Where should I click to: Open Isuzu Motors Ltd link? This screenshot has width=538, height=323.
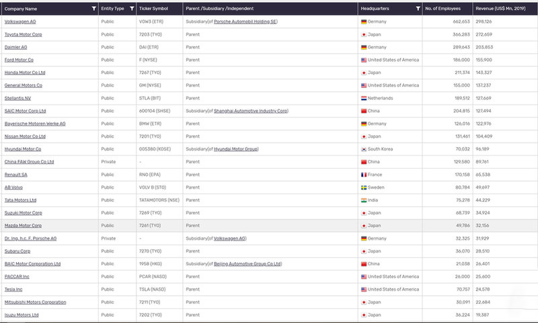pyautogui.click(x=22, y=315)
